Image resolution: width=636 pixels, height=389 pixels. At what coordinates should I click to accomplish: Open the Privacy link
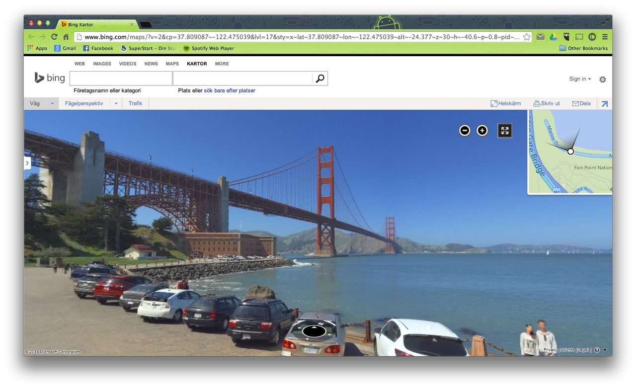pyautogui.click(x=550, y=349)
